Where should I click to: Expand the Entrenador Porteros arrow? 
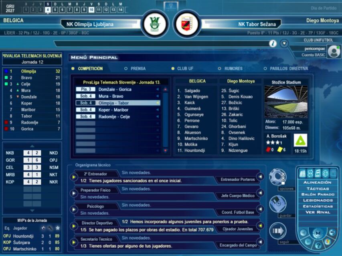tap(260, 177)
